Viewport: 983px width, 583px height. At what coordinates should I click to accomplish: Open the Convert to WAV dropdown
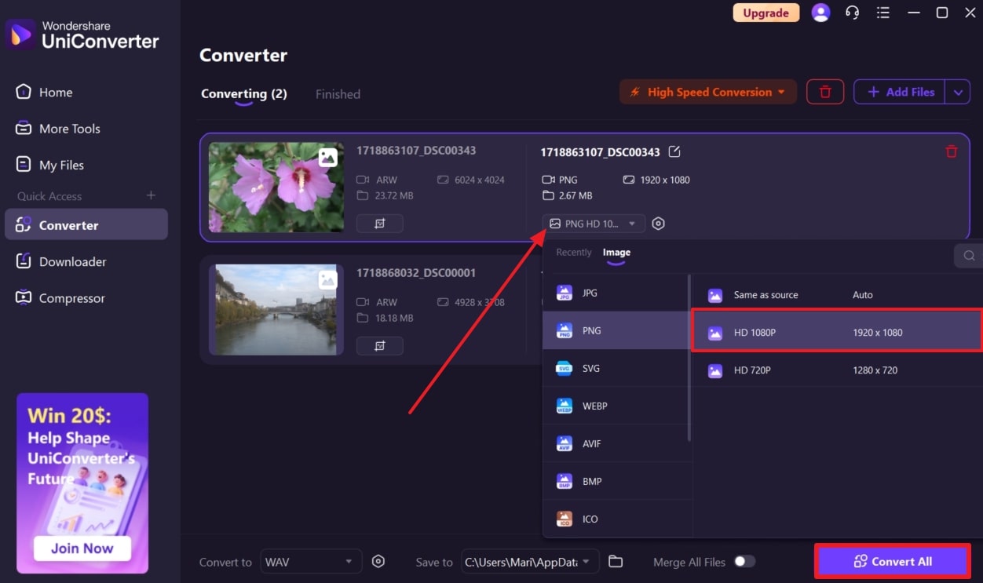tap(311, 561)
